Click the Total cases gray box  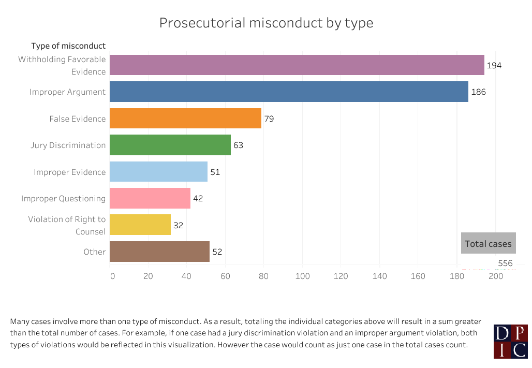click(x=488, y=244)
